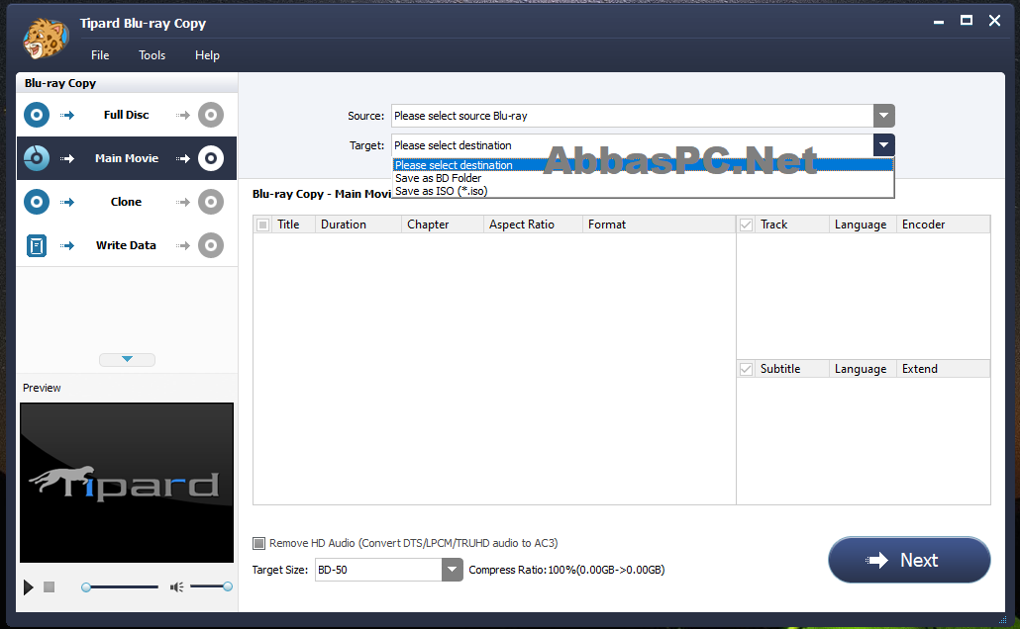Toggle the Subtitle header checkbox
1020x629 pixels.
tap(746, 369)
